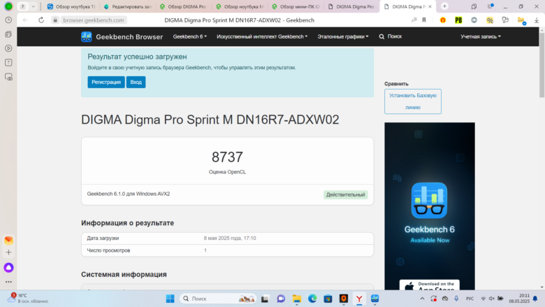Screen dimensions: 545x307
Task: Click the Geekbench Browser title link
Action: pyautogui.click(x=129, y=37)
